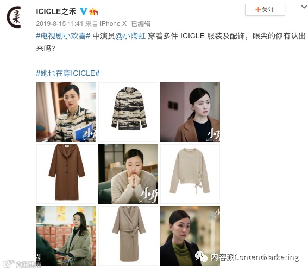Open the beige knit sweater product image

click(190, 174)
